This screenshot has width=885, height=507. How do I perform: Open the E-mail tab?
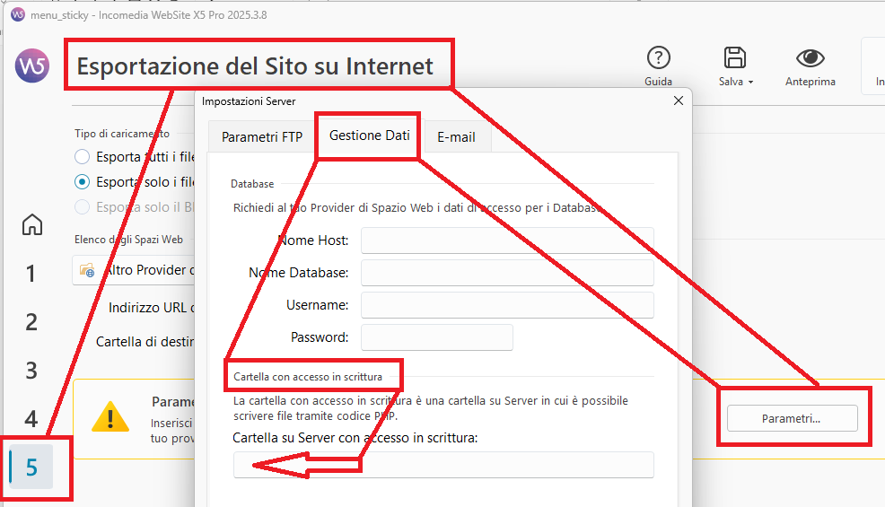coord(456,137)
